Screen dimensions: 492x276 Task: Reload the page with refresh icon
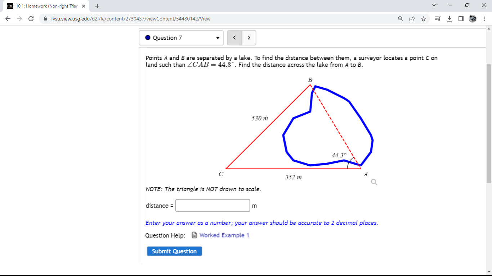coord(31,18)
